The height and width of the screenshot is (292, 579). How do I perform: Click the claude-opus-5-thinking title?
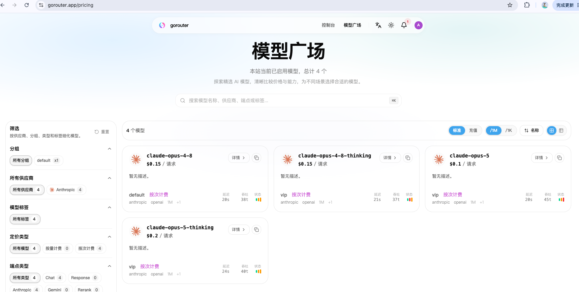point(180,228)
